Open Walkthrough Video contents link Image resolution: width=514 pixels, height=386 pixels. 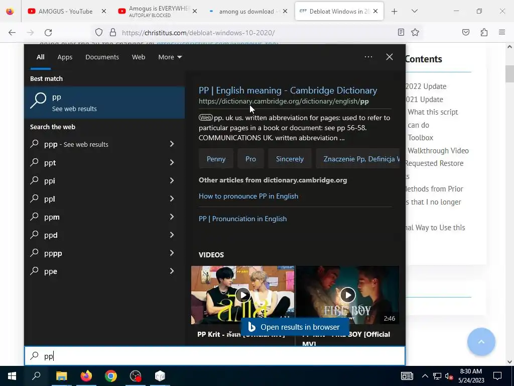click(438, 151)
